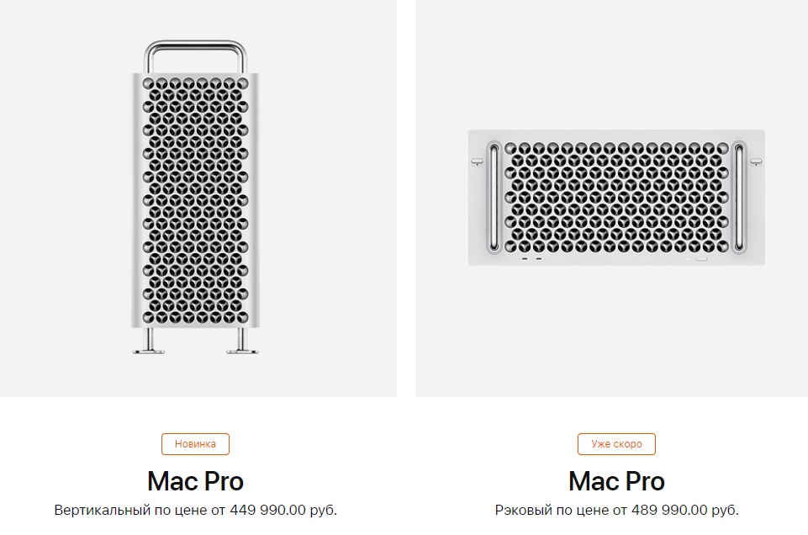Click the right vertical handle on rack Mac Pro

pyautogui.click(x=739, y=198)
